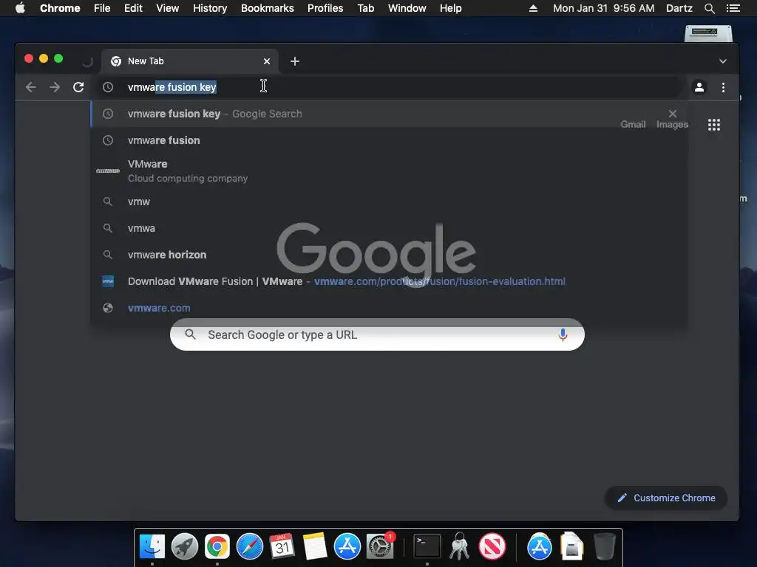Click the Search Google or type a URL box

click(377, 334)
